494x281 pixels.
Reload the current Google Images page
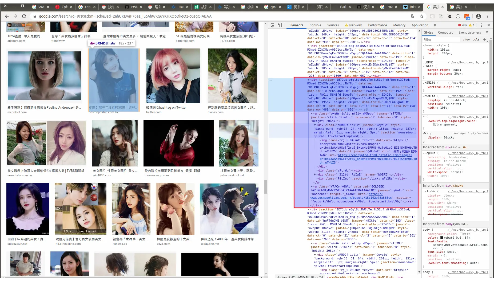pos(24,16)
